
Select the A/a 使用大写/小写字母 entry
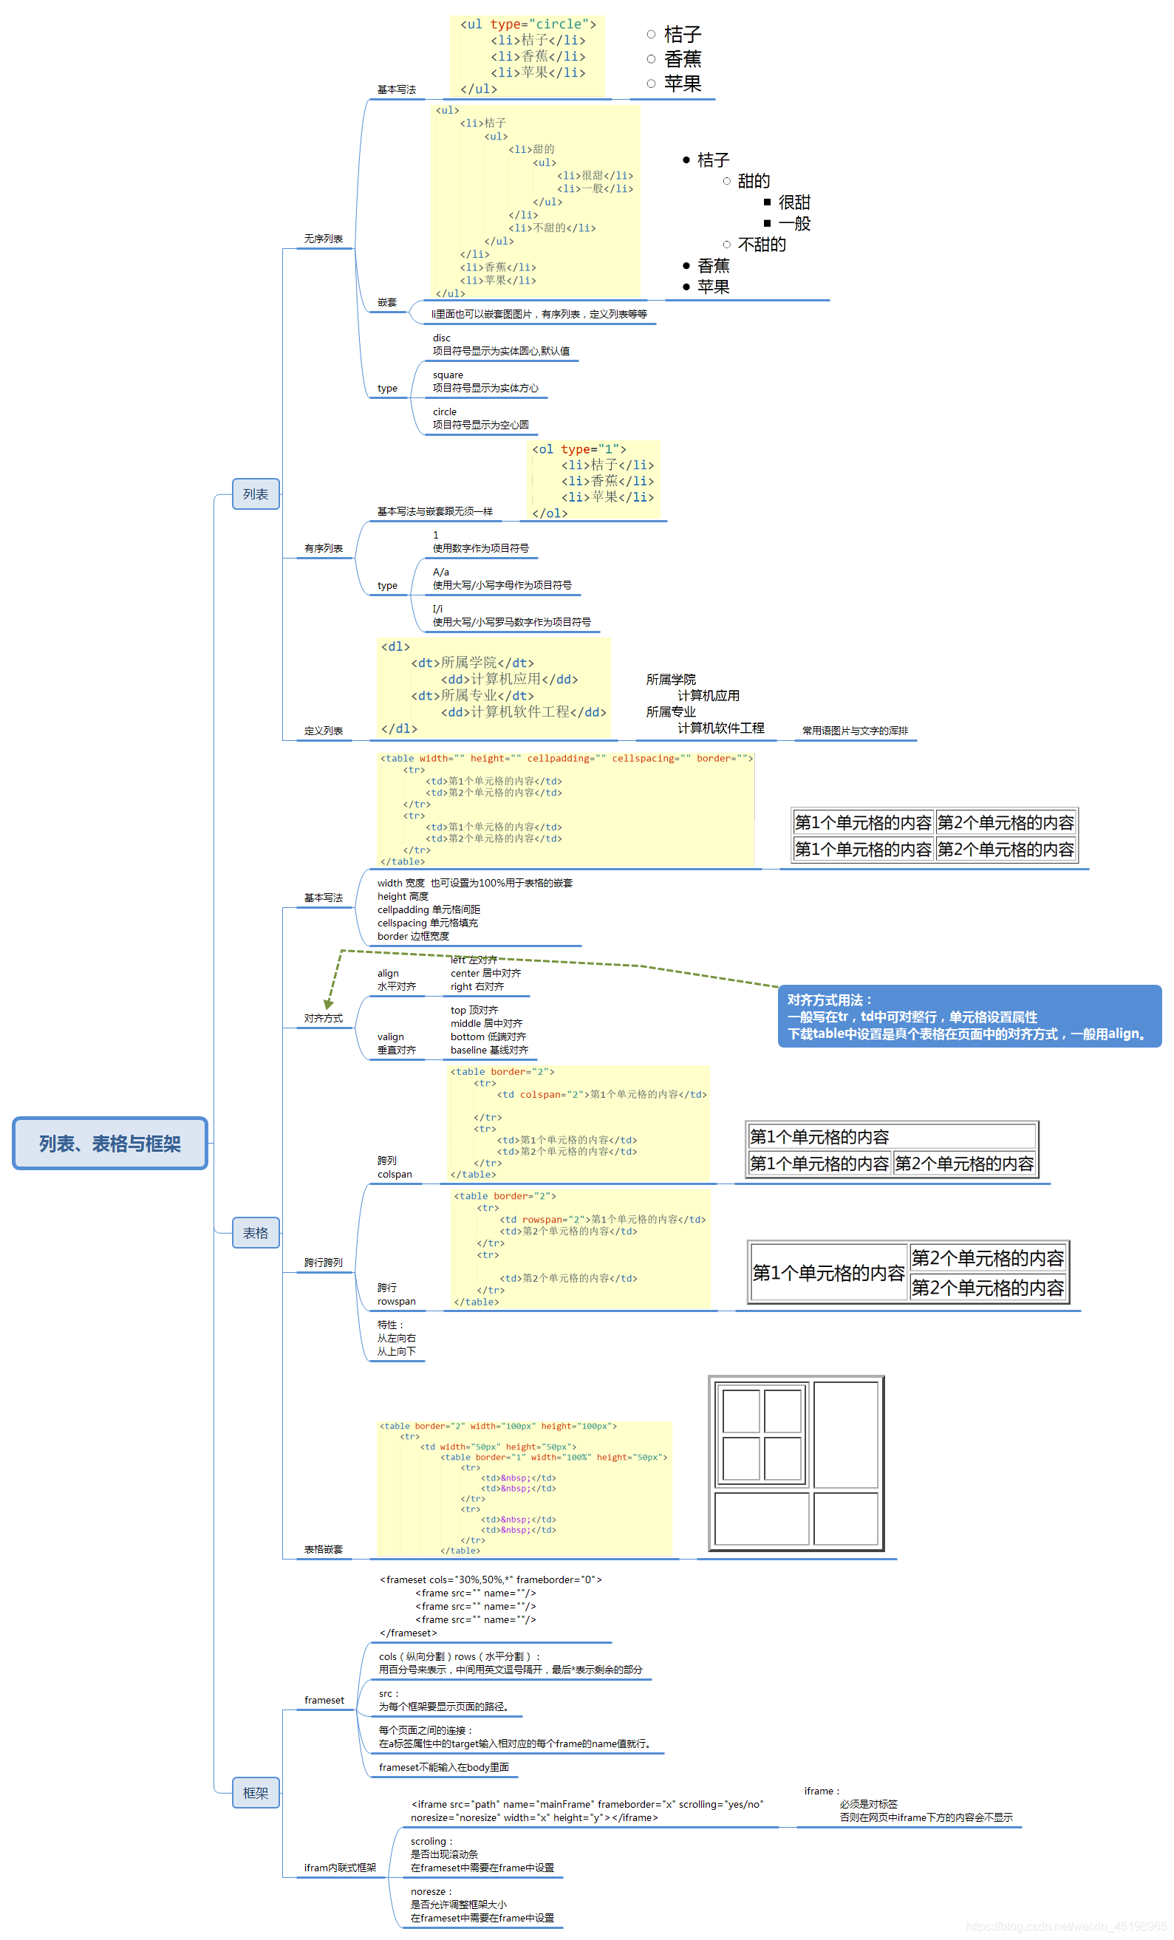[502, 578]
